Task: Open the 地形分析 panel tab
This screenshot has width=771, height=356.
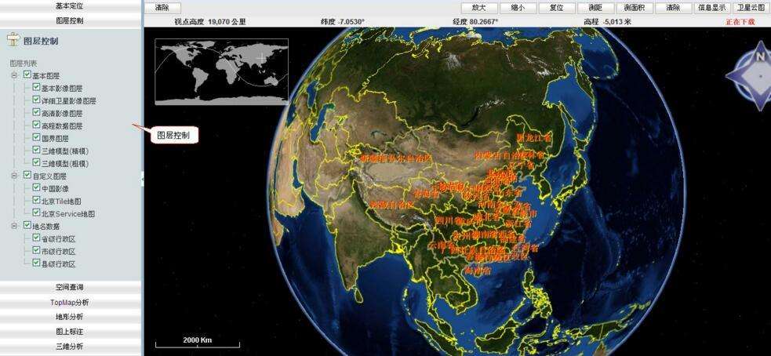Action: 70,317
